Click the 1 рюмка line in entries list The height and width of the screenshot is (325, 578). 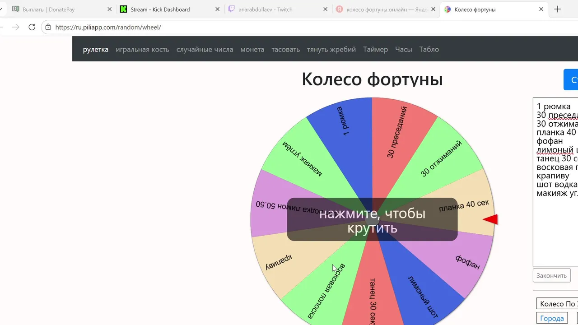point(554,107)
